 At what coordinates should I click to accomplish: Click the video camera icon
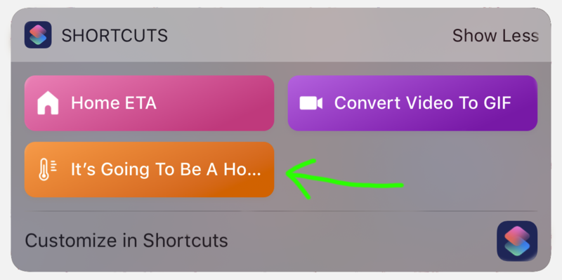point(311,103)
